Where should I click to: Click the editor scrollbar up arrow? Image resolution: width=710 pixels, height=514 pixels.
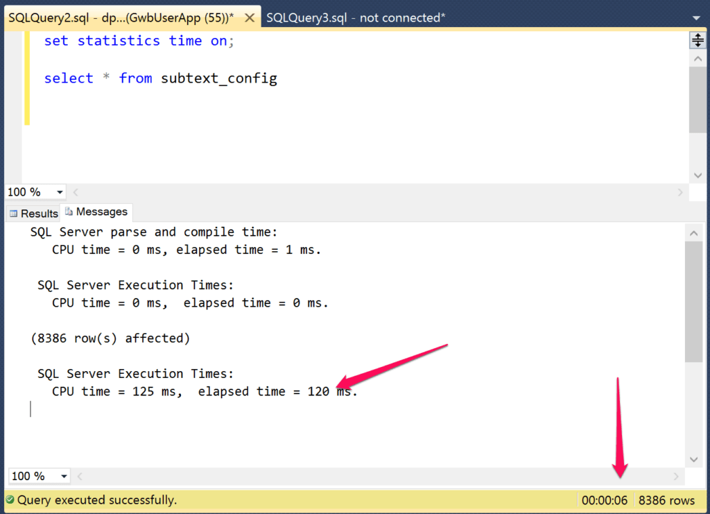[x=698, y=58]
